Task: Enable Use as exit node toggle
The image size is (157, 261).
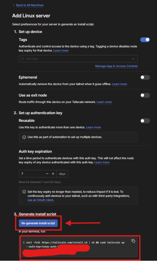Action: pos(145,95)
